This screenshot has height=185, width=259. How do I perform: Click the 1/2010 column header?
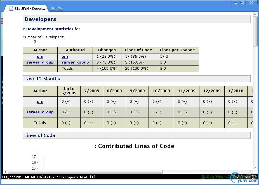point(236,91)
